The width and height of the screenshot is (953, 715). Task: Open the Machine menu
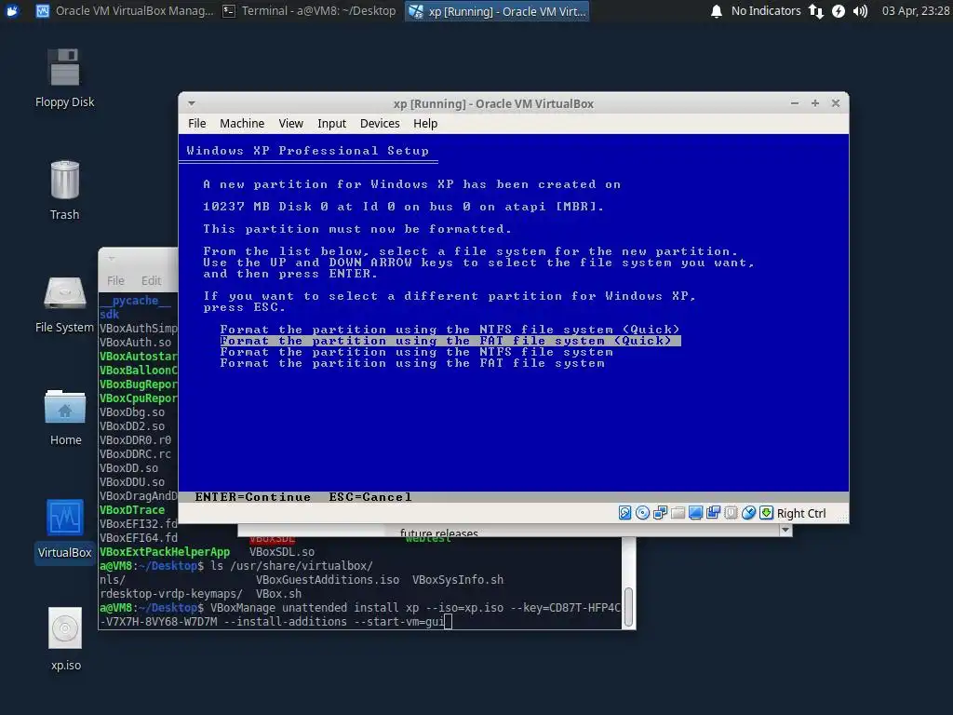[242, 124]
